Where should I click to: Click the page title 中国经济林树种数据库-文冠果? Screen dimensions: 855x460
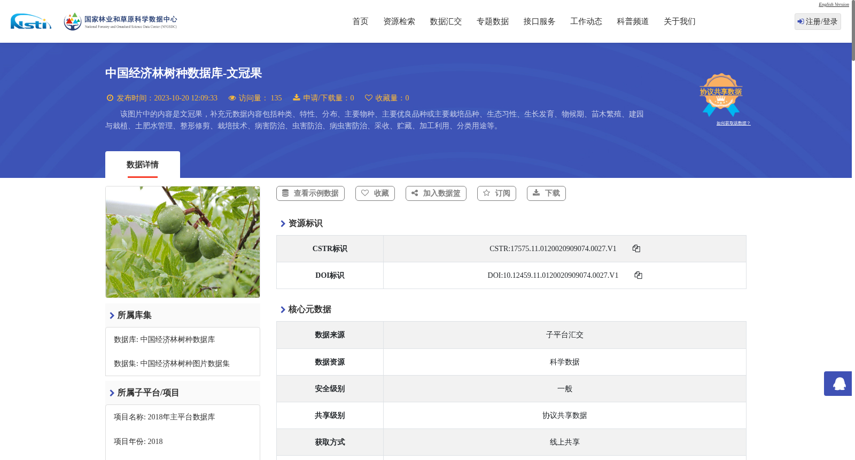[x=183, y=73]
